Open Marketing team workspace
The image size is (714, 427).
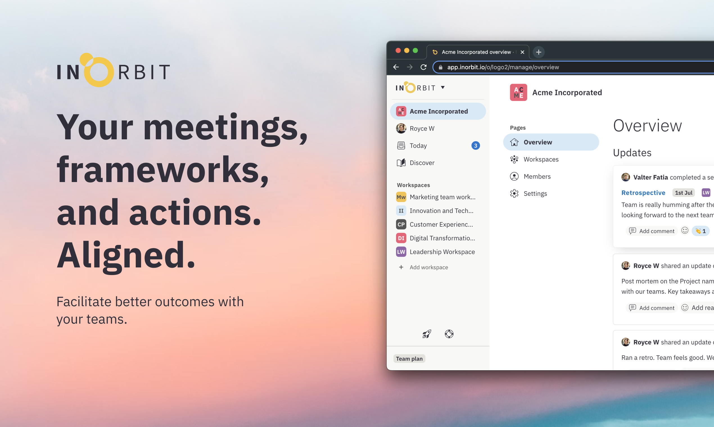438,197
